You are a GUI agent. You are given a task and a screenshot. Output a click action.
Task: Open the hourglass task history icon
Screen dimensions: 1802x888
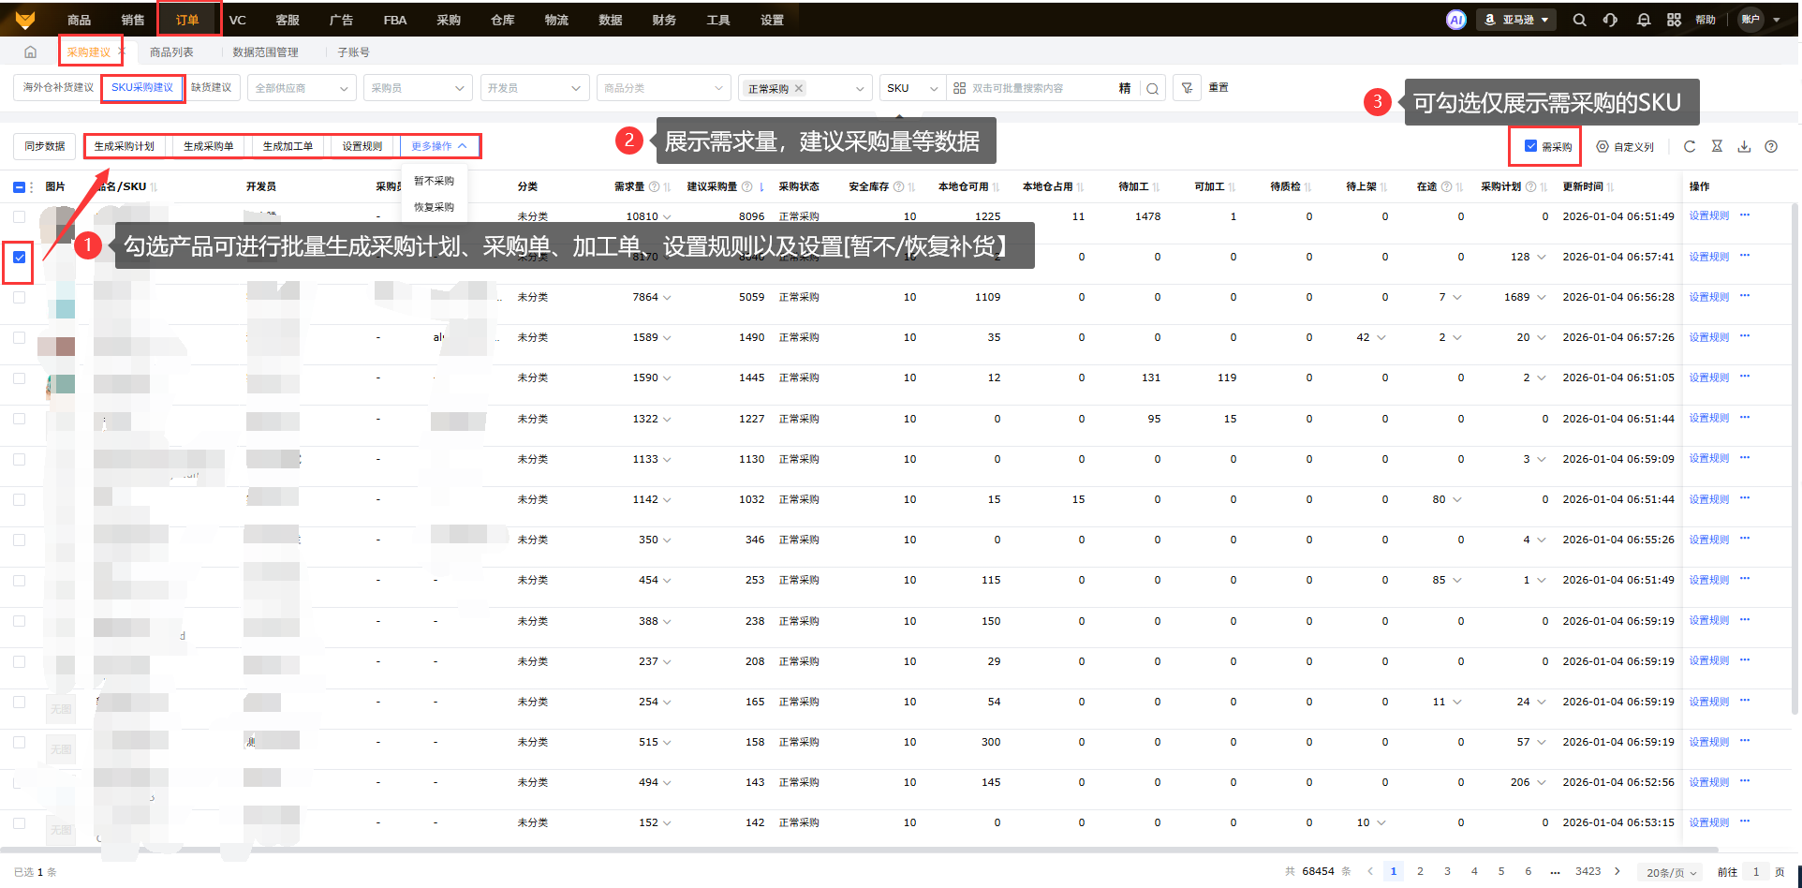tap(1717, 146)
